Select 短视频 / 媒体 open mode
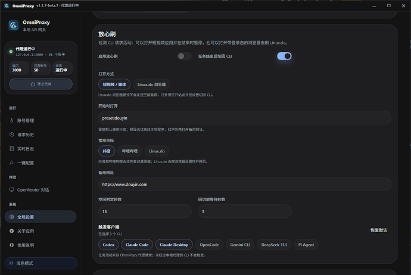 114,85
